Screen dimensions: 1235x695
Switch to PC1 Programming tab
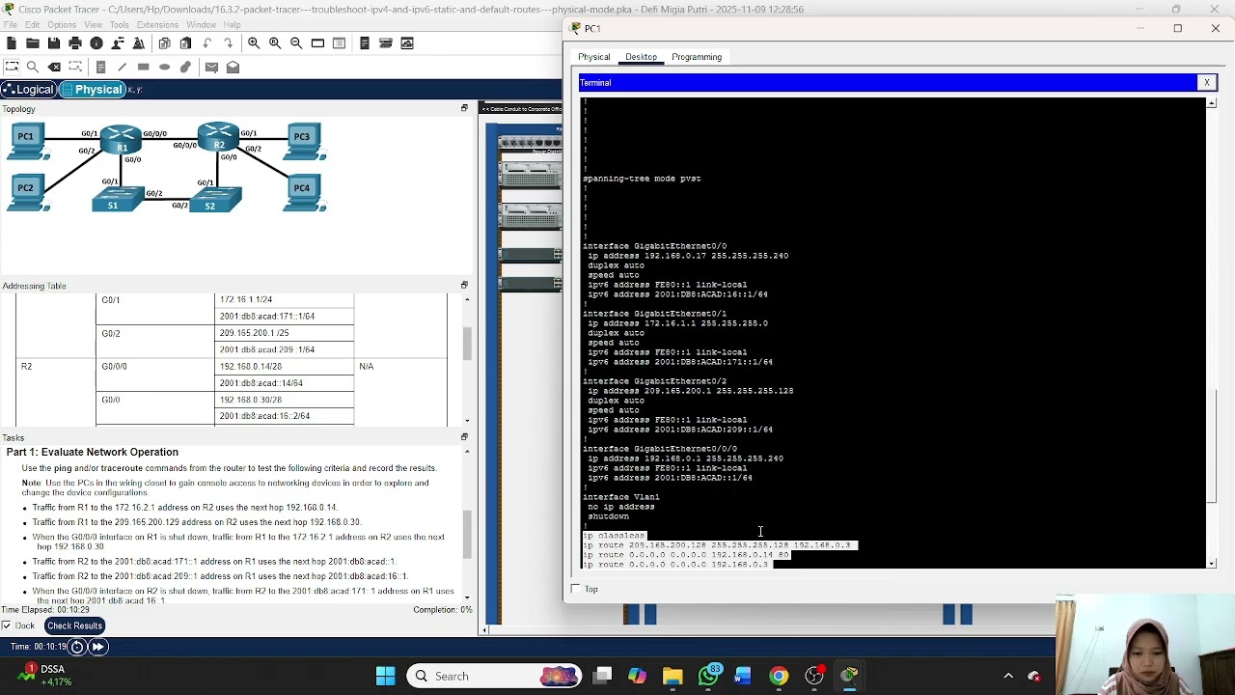[x=697, y=57]
